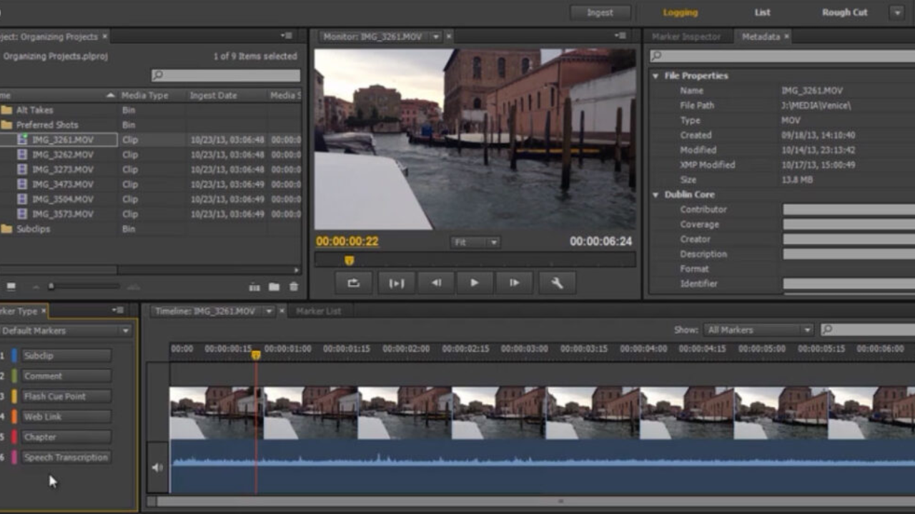This screenshot has width=915, height=514.
Task: Create a new bin with folder icon
Action: tap(274, 287)
